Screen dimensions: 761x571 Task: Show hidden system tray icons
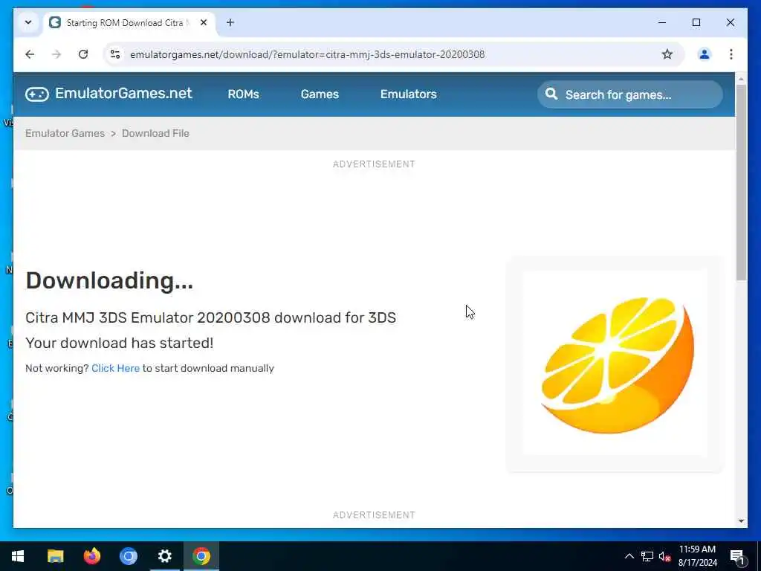[629, 556]
